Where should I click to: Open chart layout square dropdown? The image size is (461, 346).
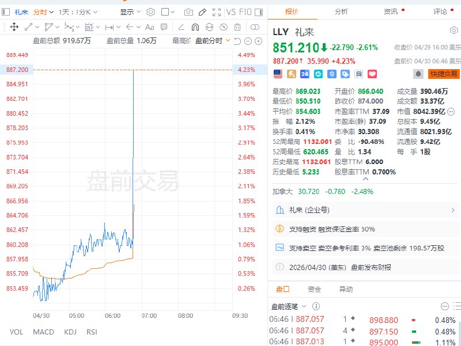(x=168, y=12)
